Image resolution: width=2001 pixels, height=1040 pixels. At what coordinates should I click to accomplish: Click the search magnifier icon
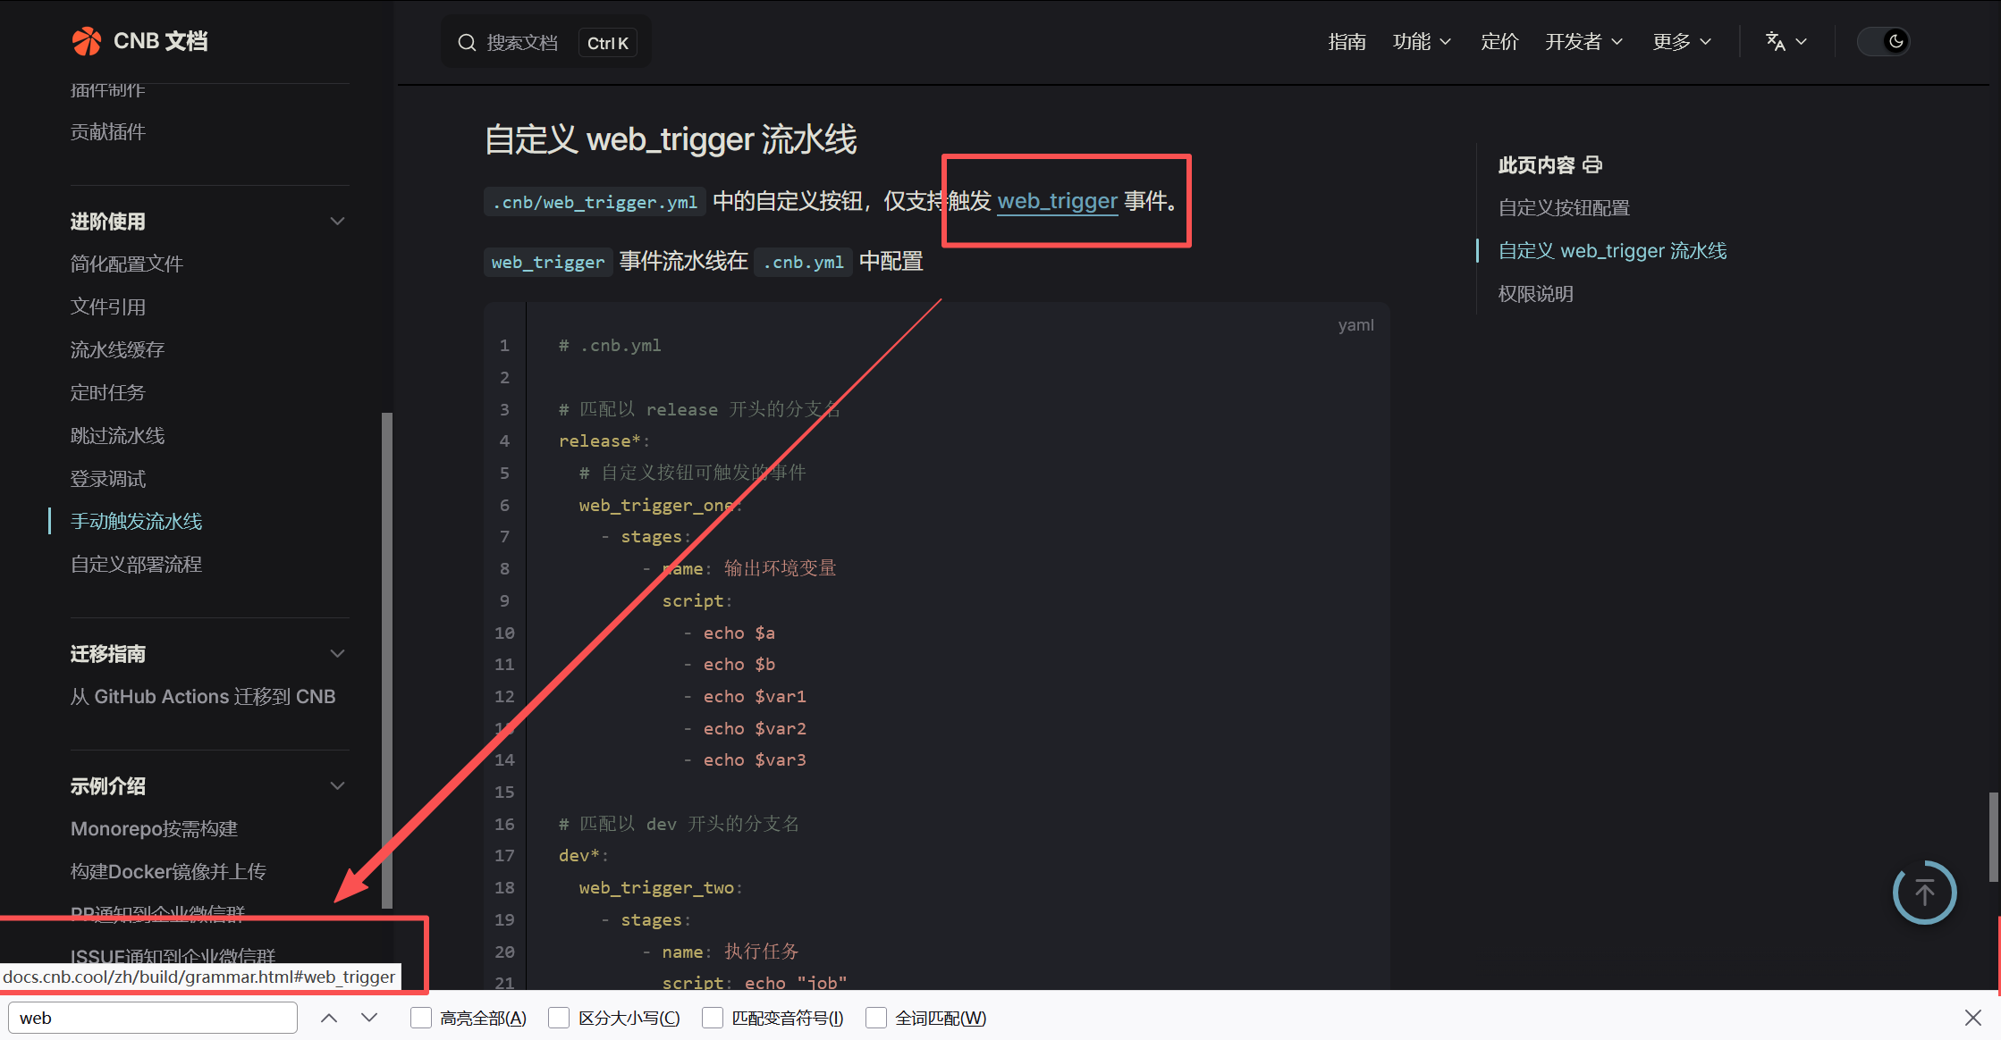tap(467, 43)
